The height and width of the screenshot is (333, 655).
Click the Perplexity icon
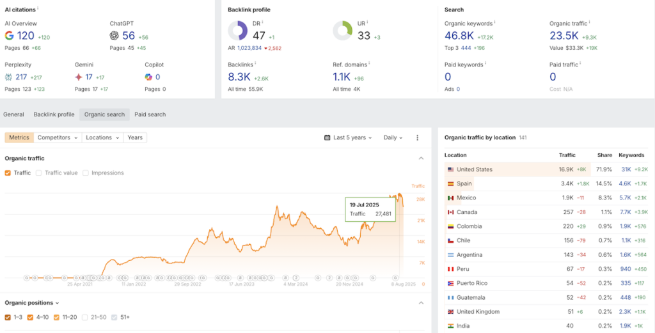pos(9,77)
